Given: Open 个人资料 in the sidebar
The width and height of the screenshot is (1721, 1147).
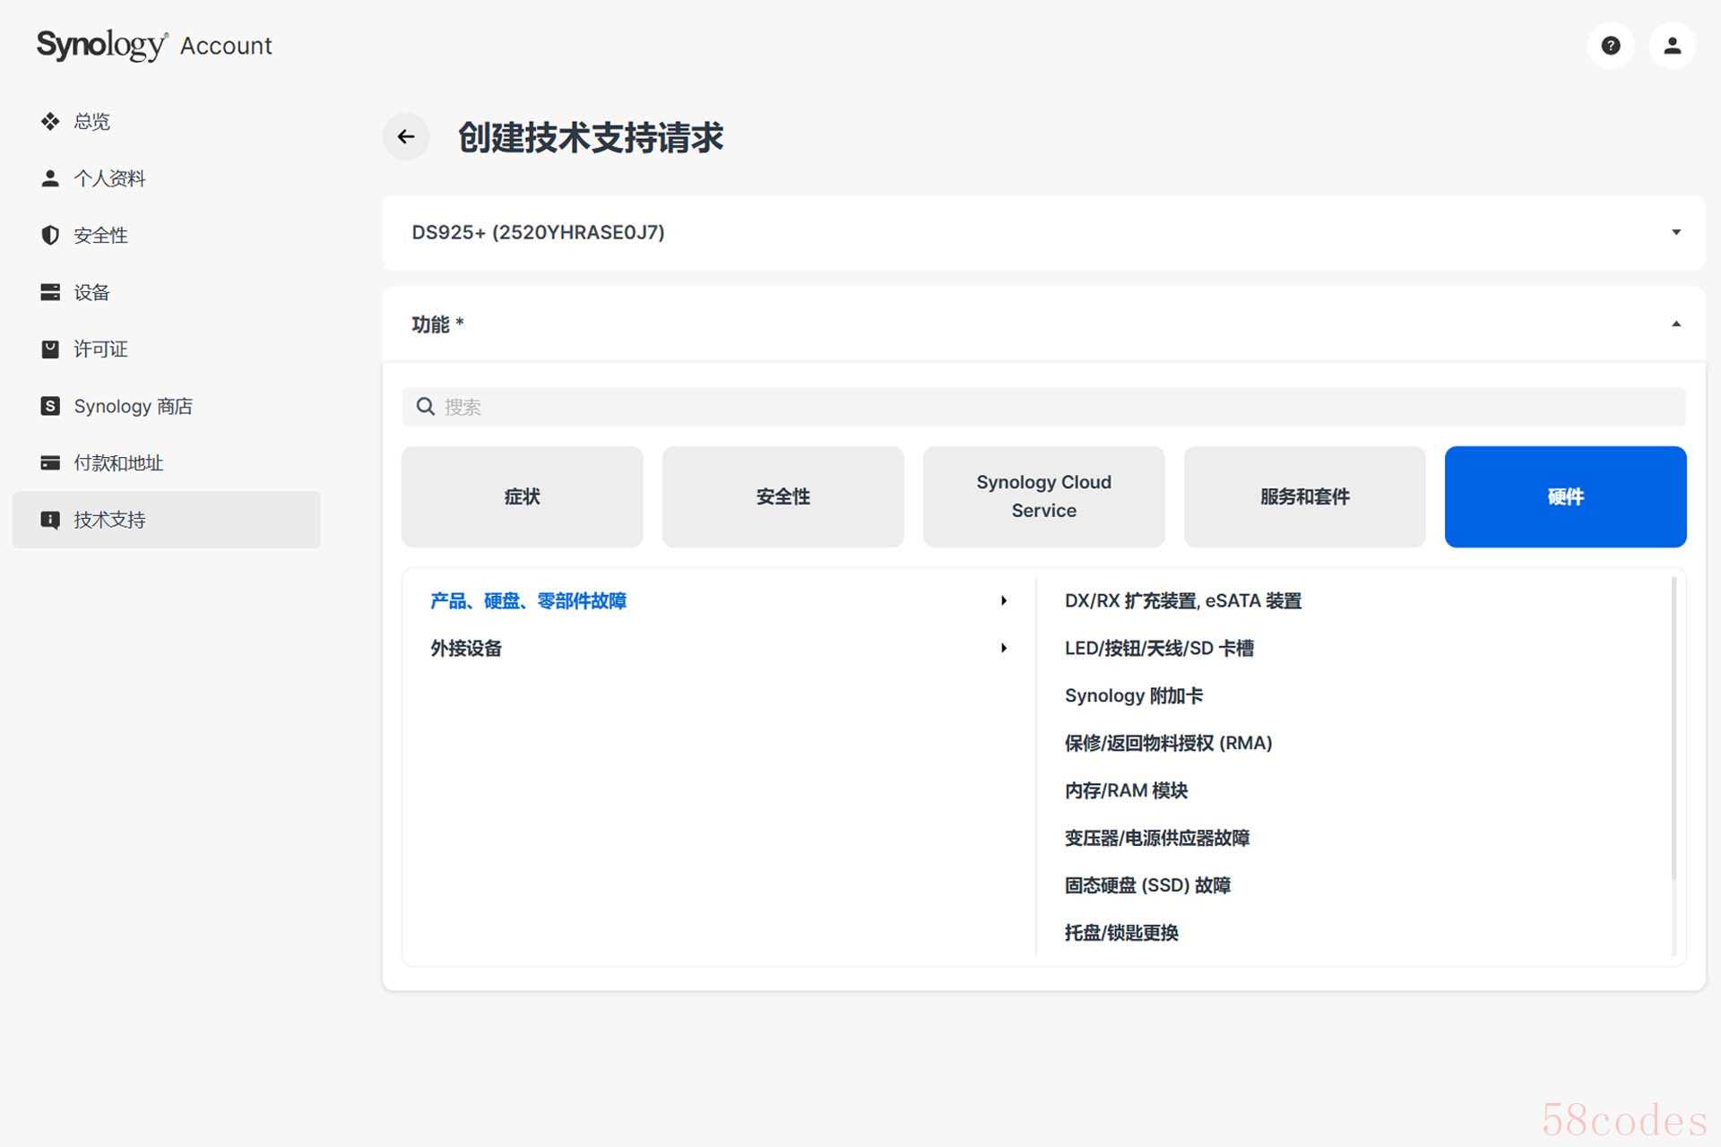Looking at the screenshot, I should click(167, 178).
